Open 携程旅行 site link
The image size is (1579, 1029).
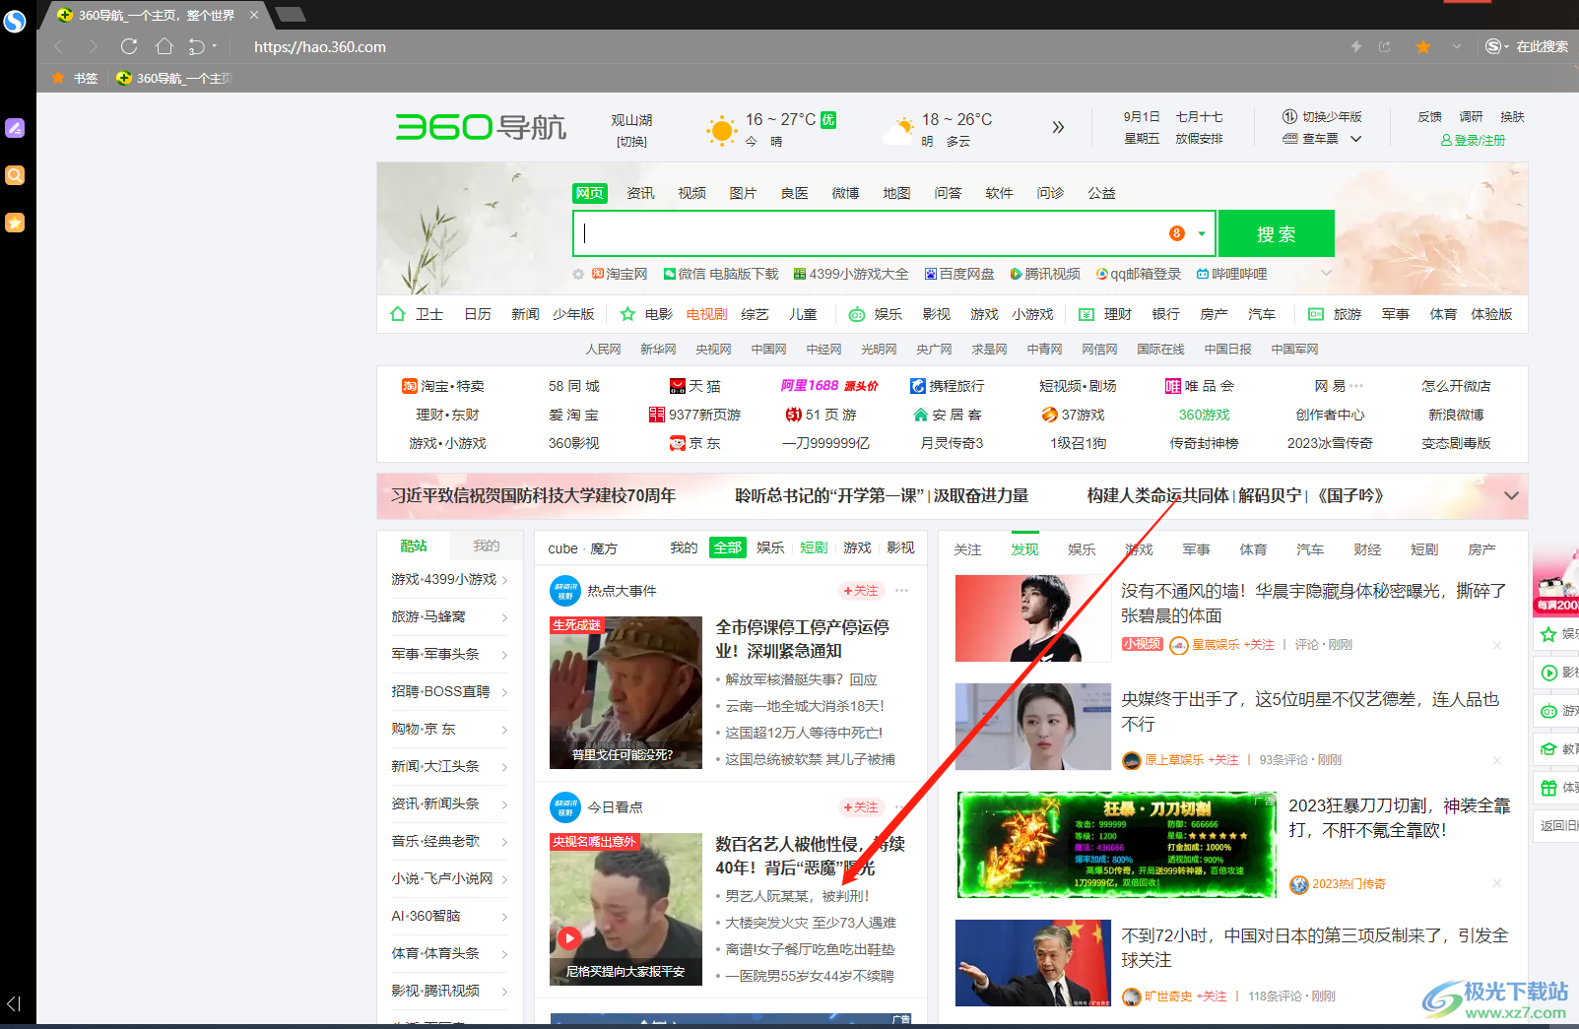947,386
